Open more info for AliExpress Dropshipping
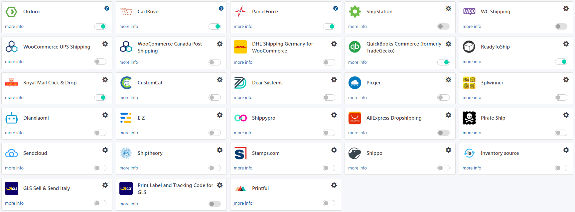Screen dimensions: 575x212 357,133
